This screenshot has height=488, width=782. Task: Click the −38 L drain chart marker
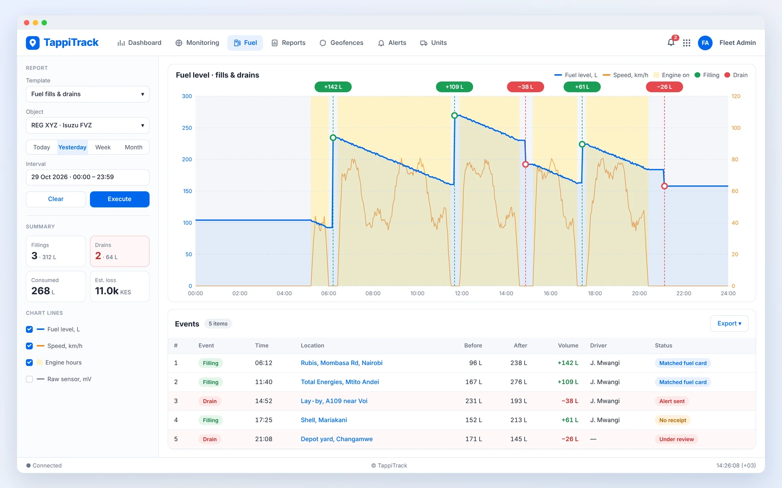[x=525, y=87]
